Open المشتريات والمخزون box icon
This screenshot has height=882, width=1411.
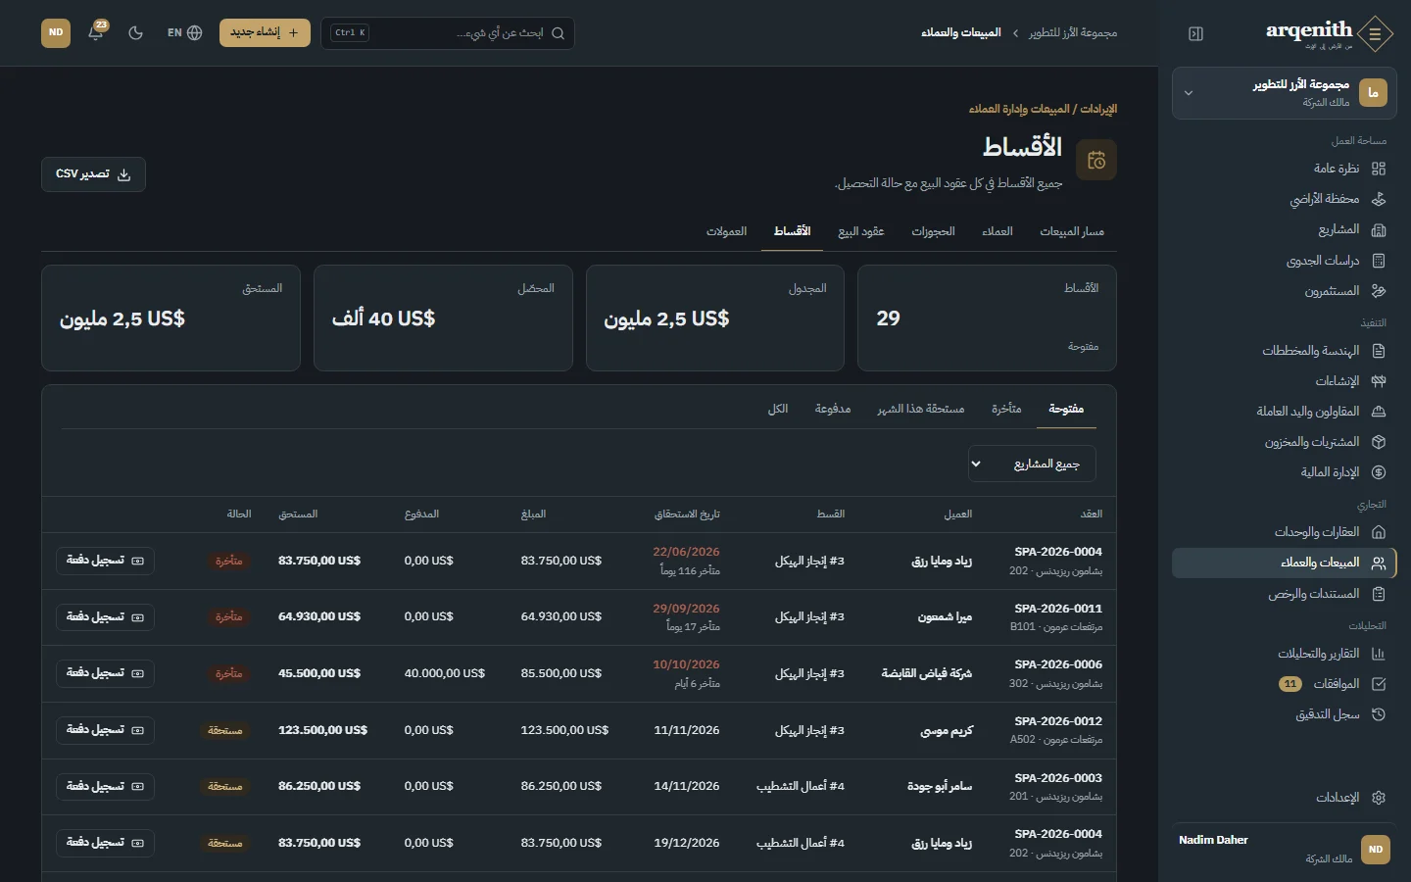tap(1379, 442)
